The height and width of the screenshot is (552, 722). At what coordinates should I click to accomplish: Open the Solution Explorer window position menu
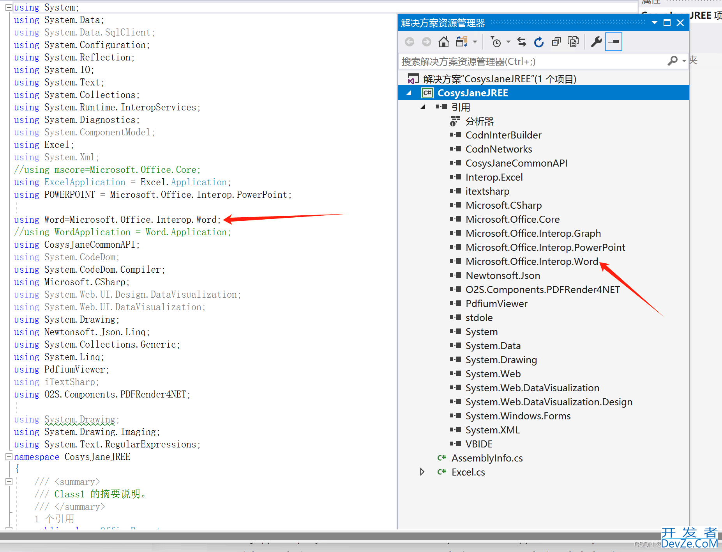(x=655, y=23)
